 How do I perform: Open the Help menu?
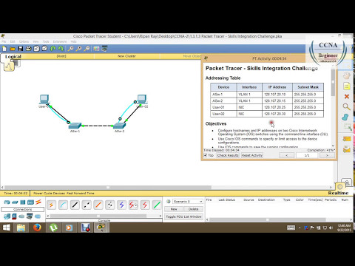click(73, 41)
